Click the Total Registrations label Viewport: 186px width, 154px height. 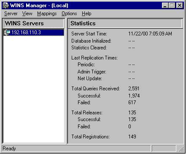(x=90, y=137)
